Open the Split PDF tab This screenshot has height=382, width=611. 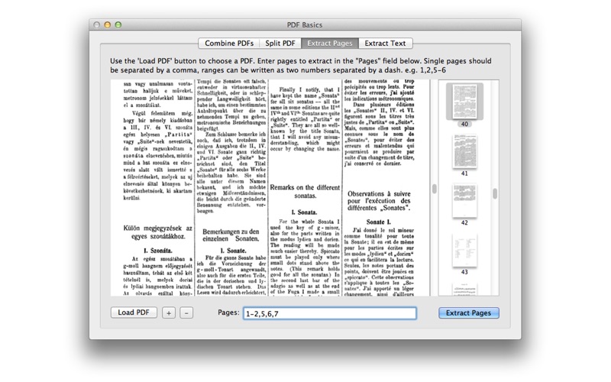(x=280, y=44)
